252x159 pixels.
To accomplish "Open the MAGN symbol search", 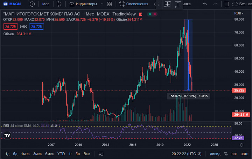I will pos(15,4).
